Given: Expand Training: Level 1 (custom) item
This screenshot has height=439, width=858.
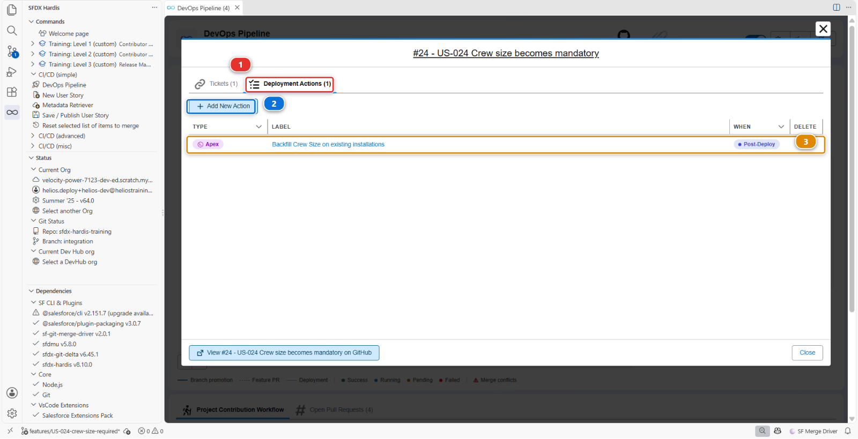Looking at the screenshot, I should click(33, 44).
